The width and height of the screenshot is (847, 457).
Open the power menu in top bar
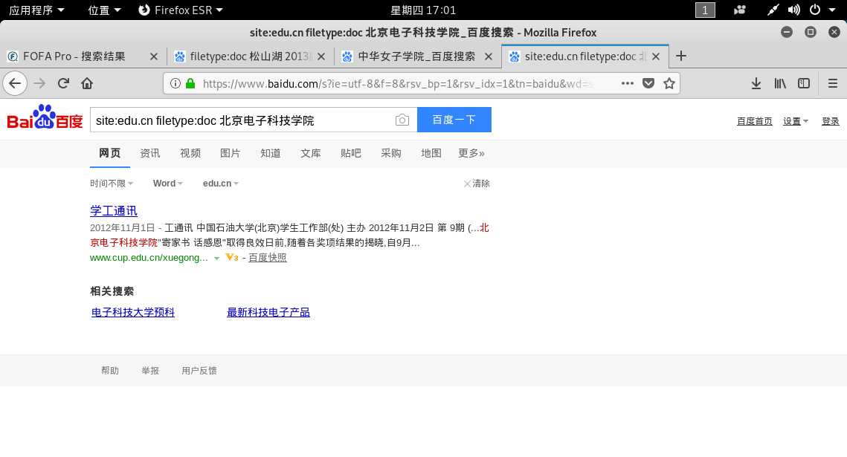[815, 10]
